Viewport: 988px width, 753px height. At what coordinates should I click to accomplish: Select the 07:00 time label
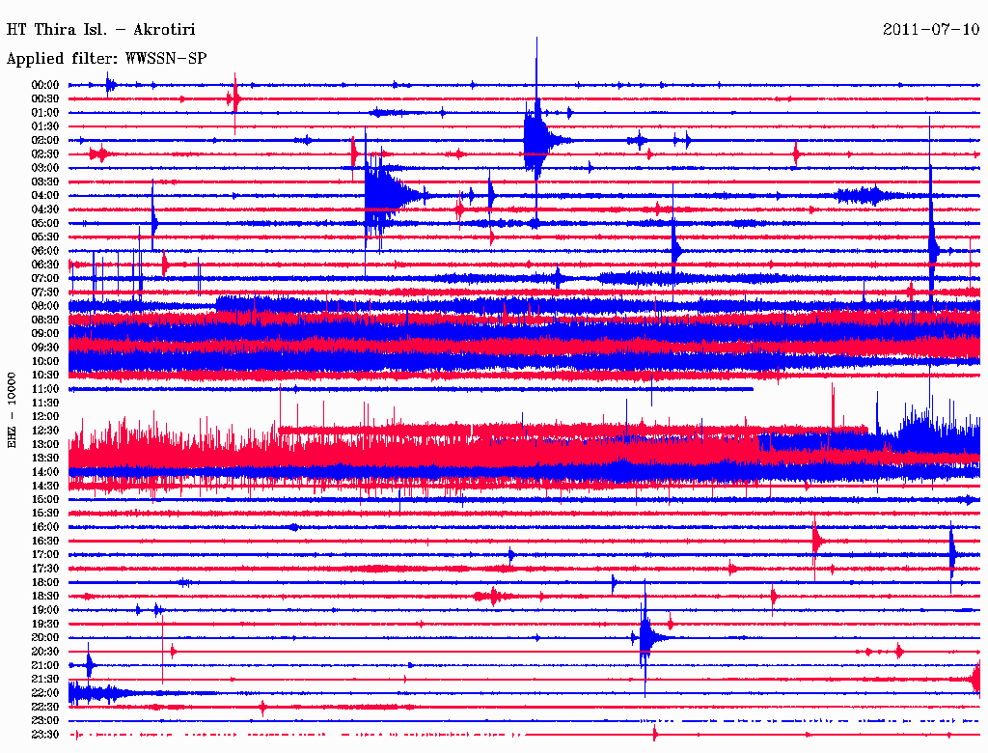tap(45, 279)
